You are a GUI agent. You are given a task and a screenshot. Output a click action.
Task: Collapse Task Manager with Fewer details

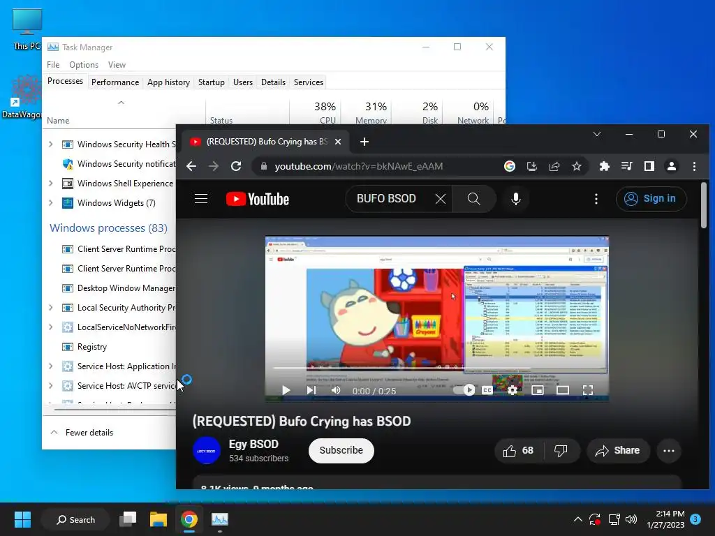tap(82, 433)
